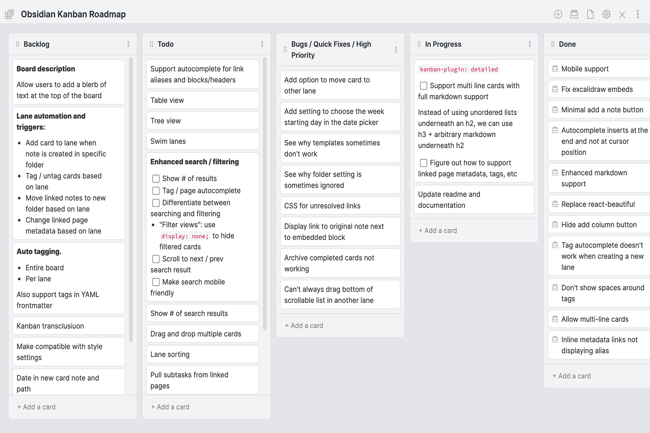Viewport: 650px width, 433px height.
Task: Expand the Bugs lane three-dot menu
Action: click(396, 50)
